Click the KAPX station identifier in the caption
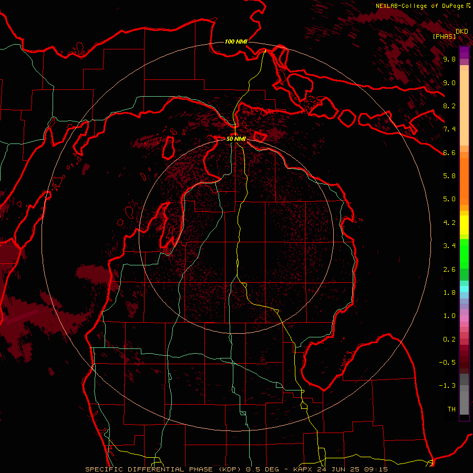Screen dimensions: 473x473 (302, 469)
